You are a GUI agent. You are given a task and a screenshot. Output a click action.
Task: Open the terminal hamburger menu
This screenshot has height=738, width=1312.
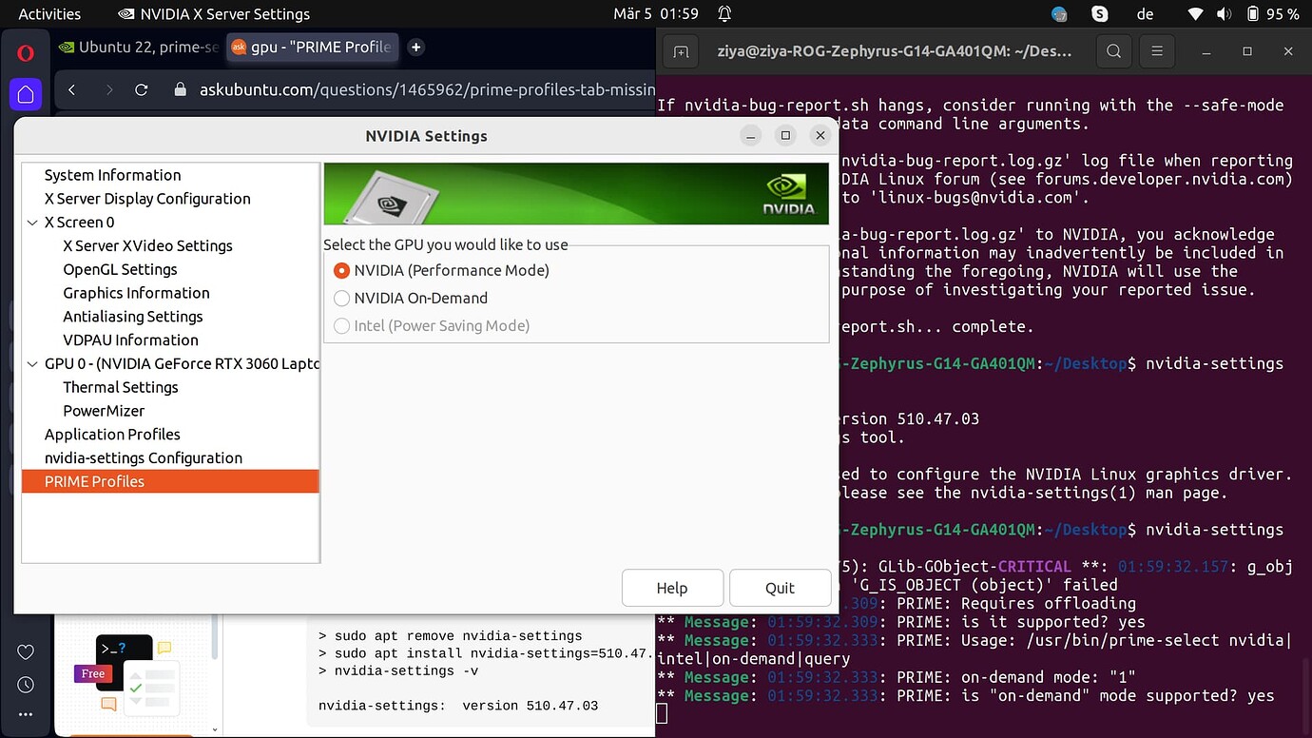(x=1157, y=51)
